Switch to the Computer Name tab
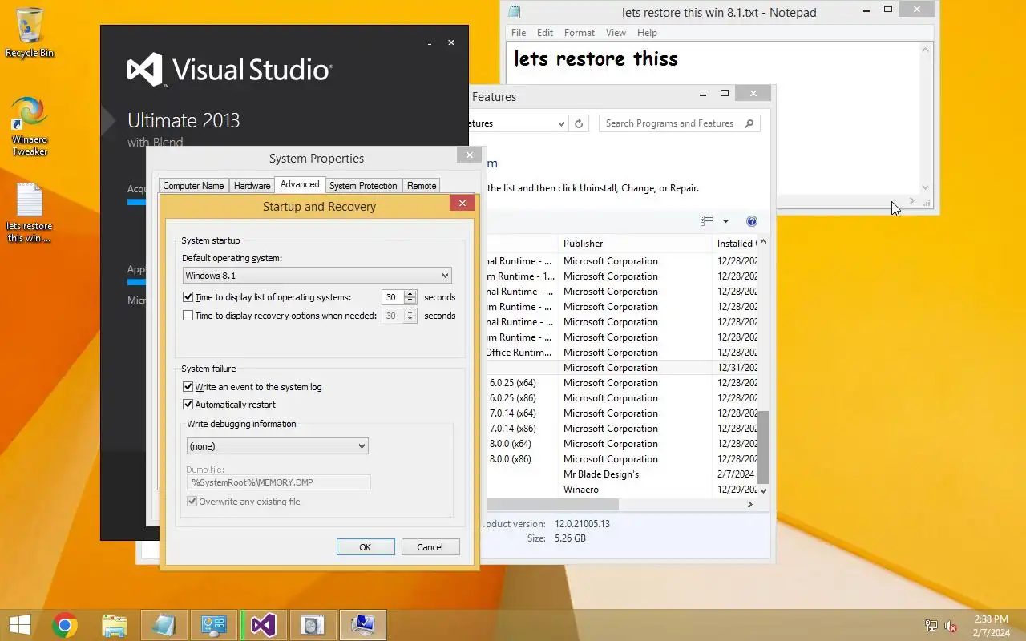The height and width of the screenshot is (641, 1026). pyautogui.click(x=193, y=186)
